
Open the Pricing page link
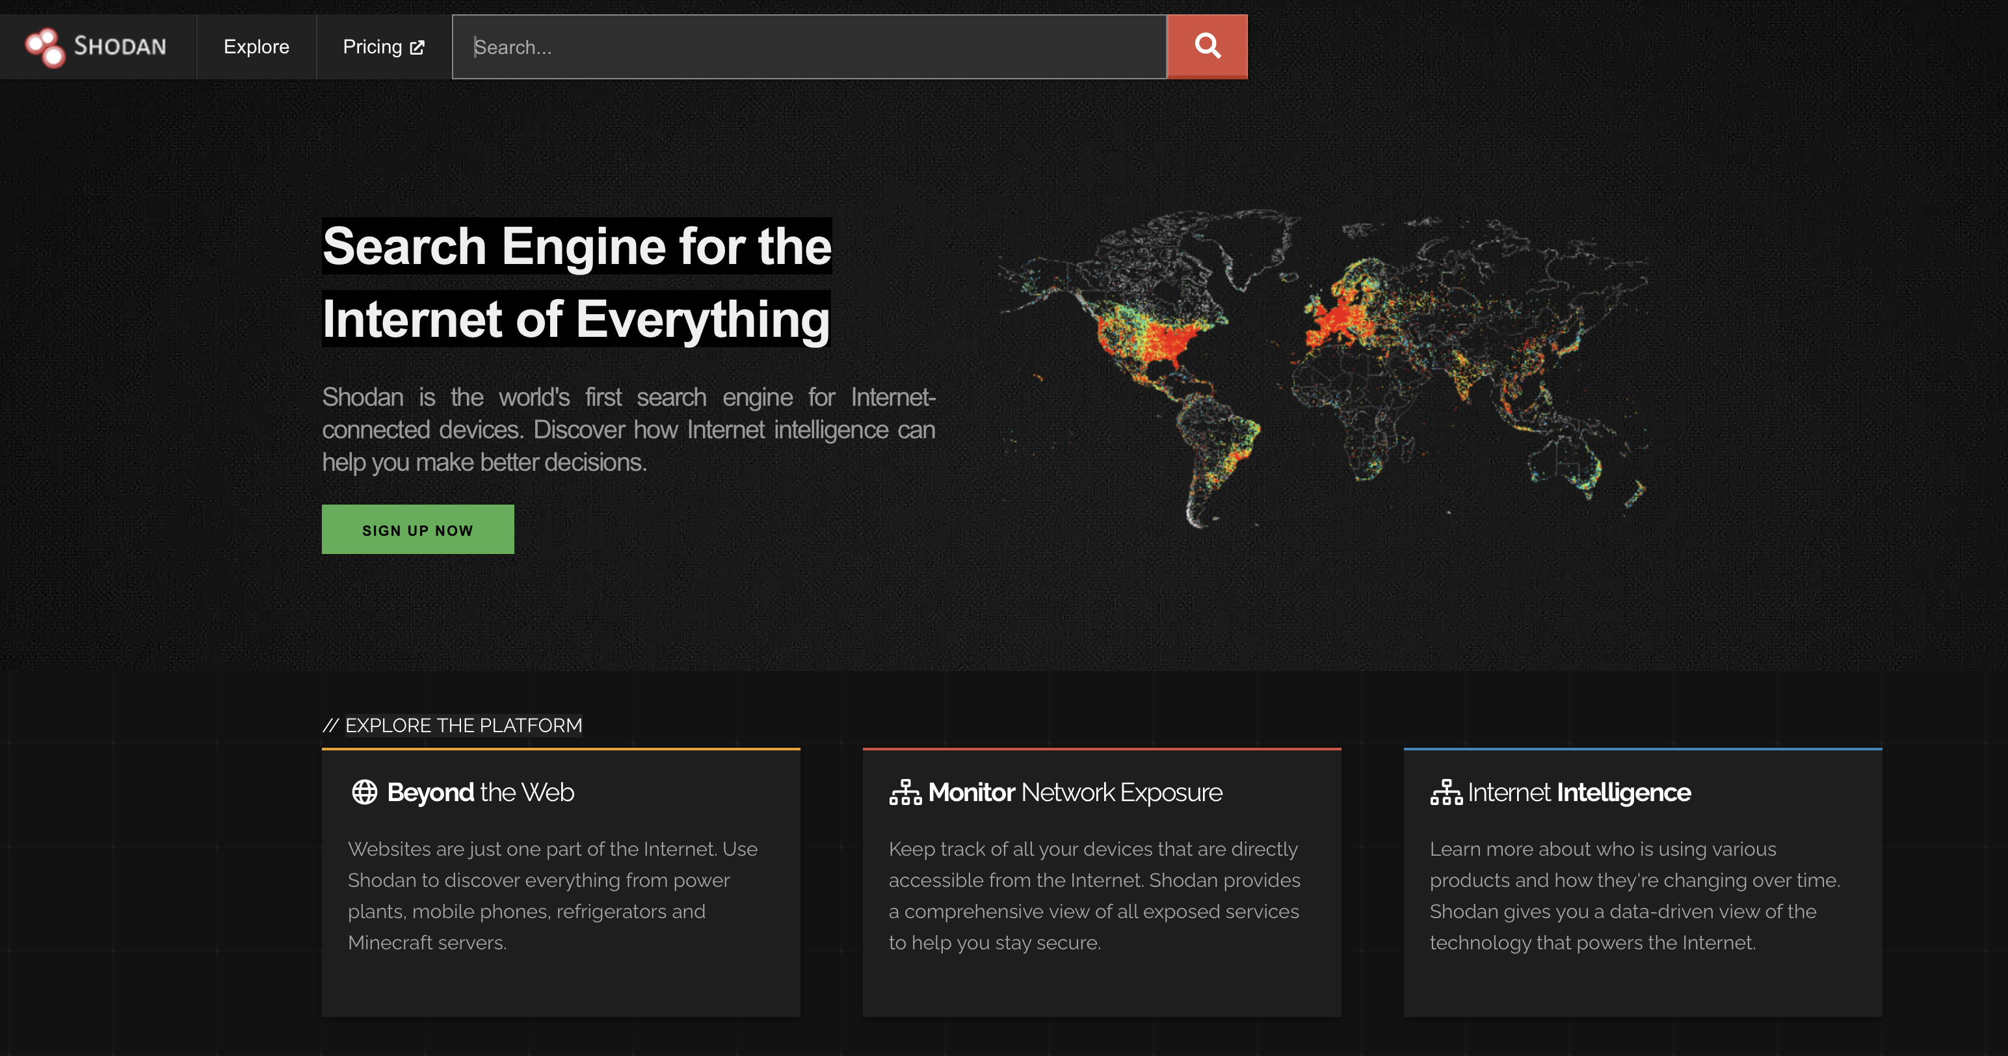click(384, 47)
